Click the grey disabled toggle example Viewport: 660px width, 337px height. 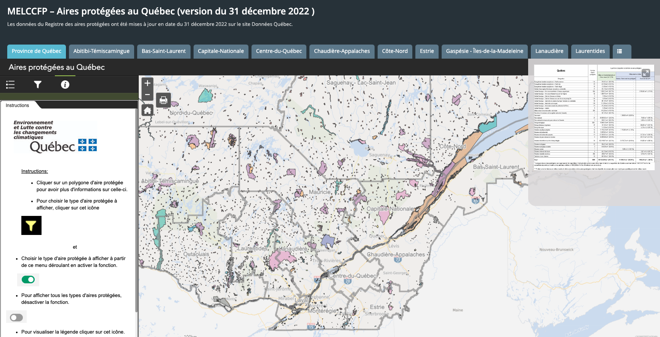(16, 318)
